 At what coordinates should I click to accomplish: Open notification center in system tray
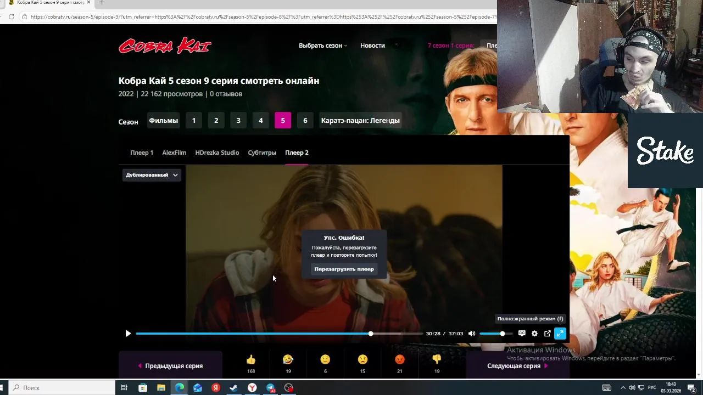tap(691, 388)
